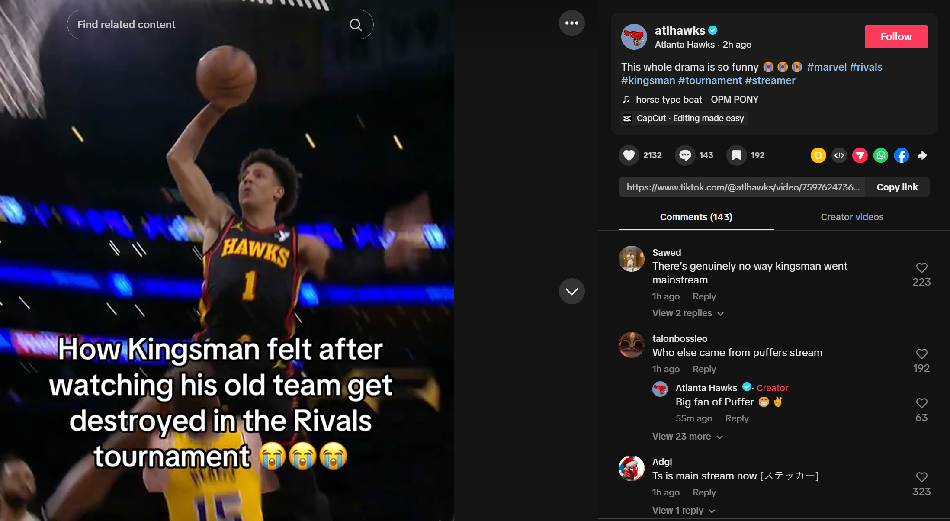Switch to the Creator videos tab
Image resolution: width=950 pixels, height=521 pixels.
pos(852,217)
